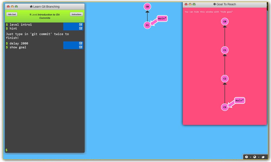Click the Twitter bird icon
This screenshot has width=271, height=162.
pos(263,157)
